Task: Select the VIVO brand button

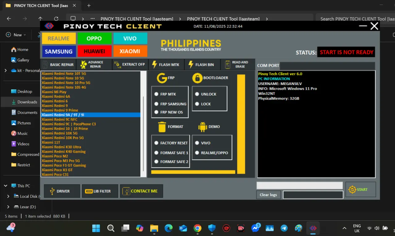Action: (x=130, y=39)
